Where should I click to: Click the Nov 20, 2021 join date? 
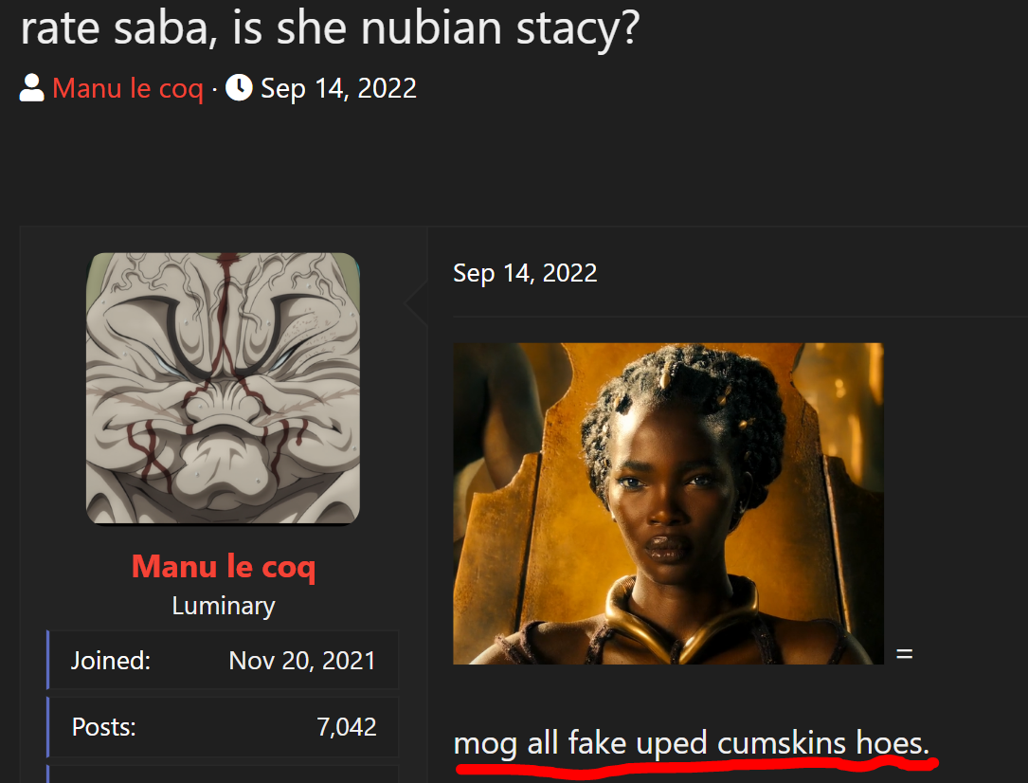[x=302, y=661]
